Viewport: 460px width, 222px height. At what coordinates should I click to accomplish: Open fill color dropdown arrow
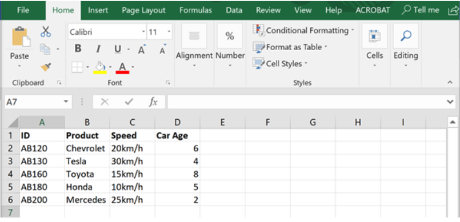click(110, 67)
